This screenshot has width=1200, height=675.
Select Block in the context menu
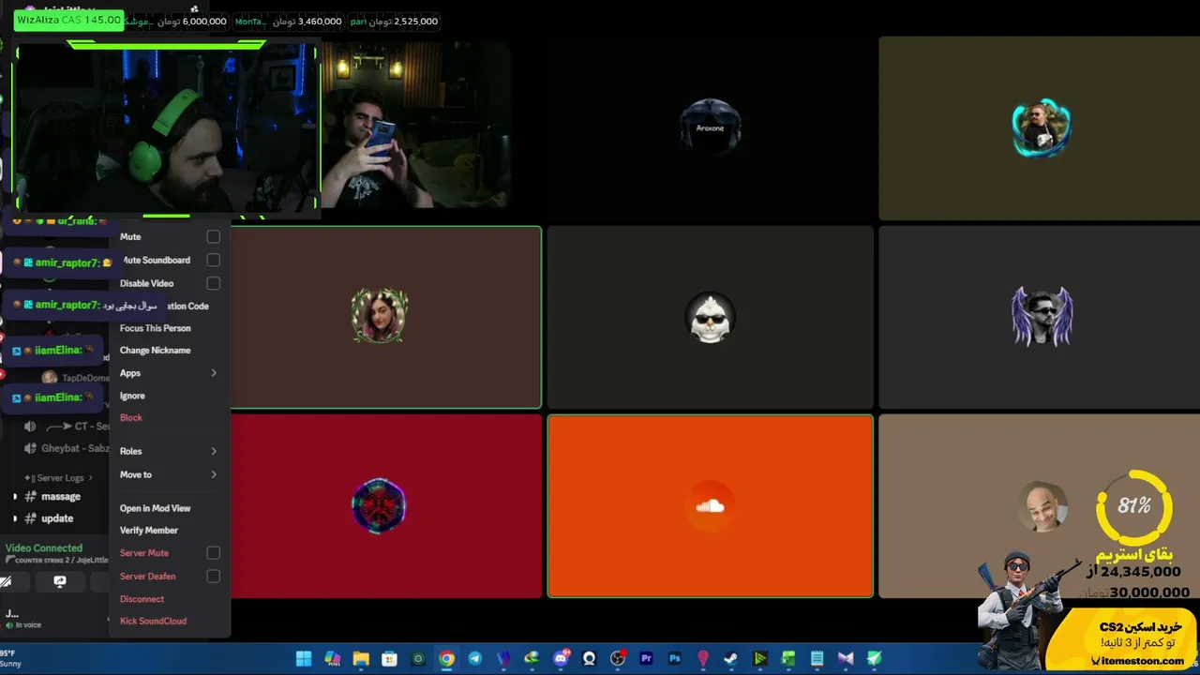pyautogui.click(x=131, y=418)
